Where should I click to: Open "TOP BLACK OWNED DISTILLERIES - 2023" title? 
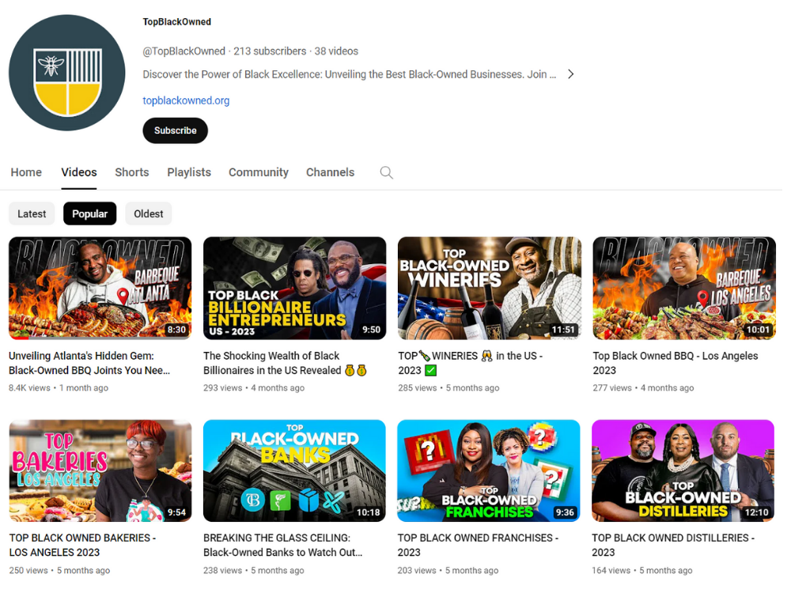tap(673, 545)
